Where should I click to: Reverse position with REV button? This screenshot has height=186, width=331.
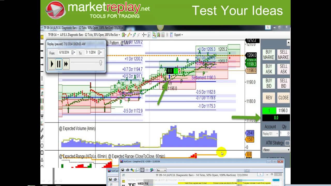point(269,98)
